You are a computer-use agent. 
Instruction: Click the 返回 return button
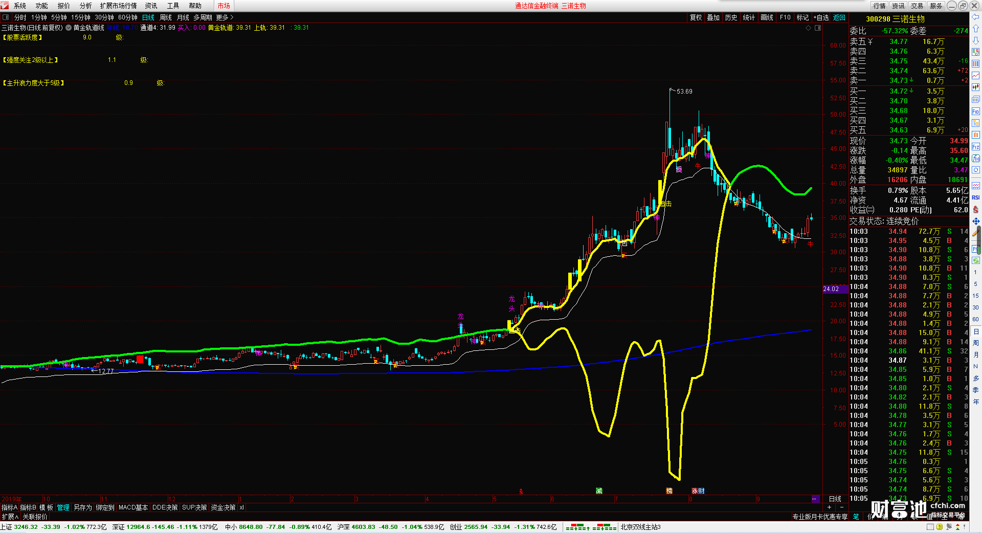pyautogui.click(x=839, y=17)
